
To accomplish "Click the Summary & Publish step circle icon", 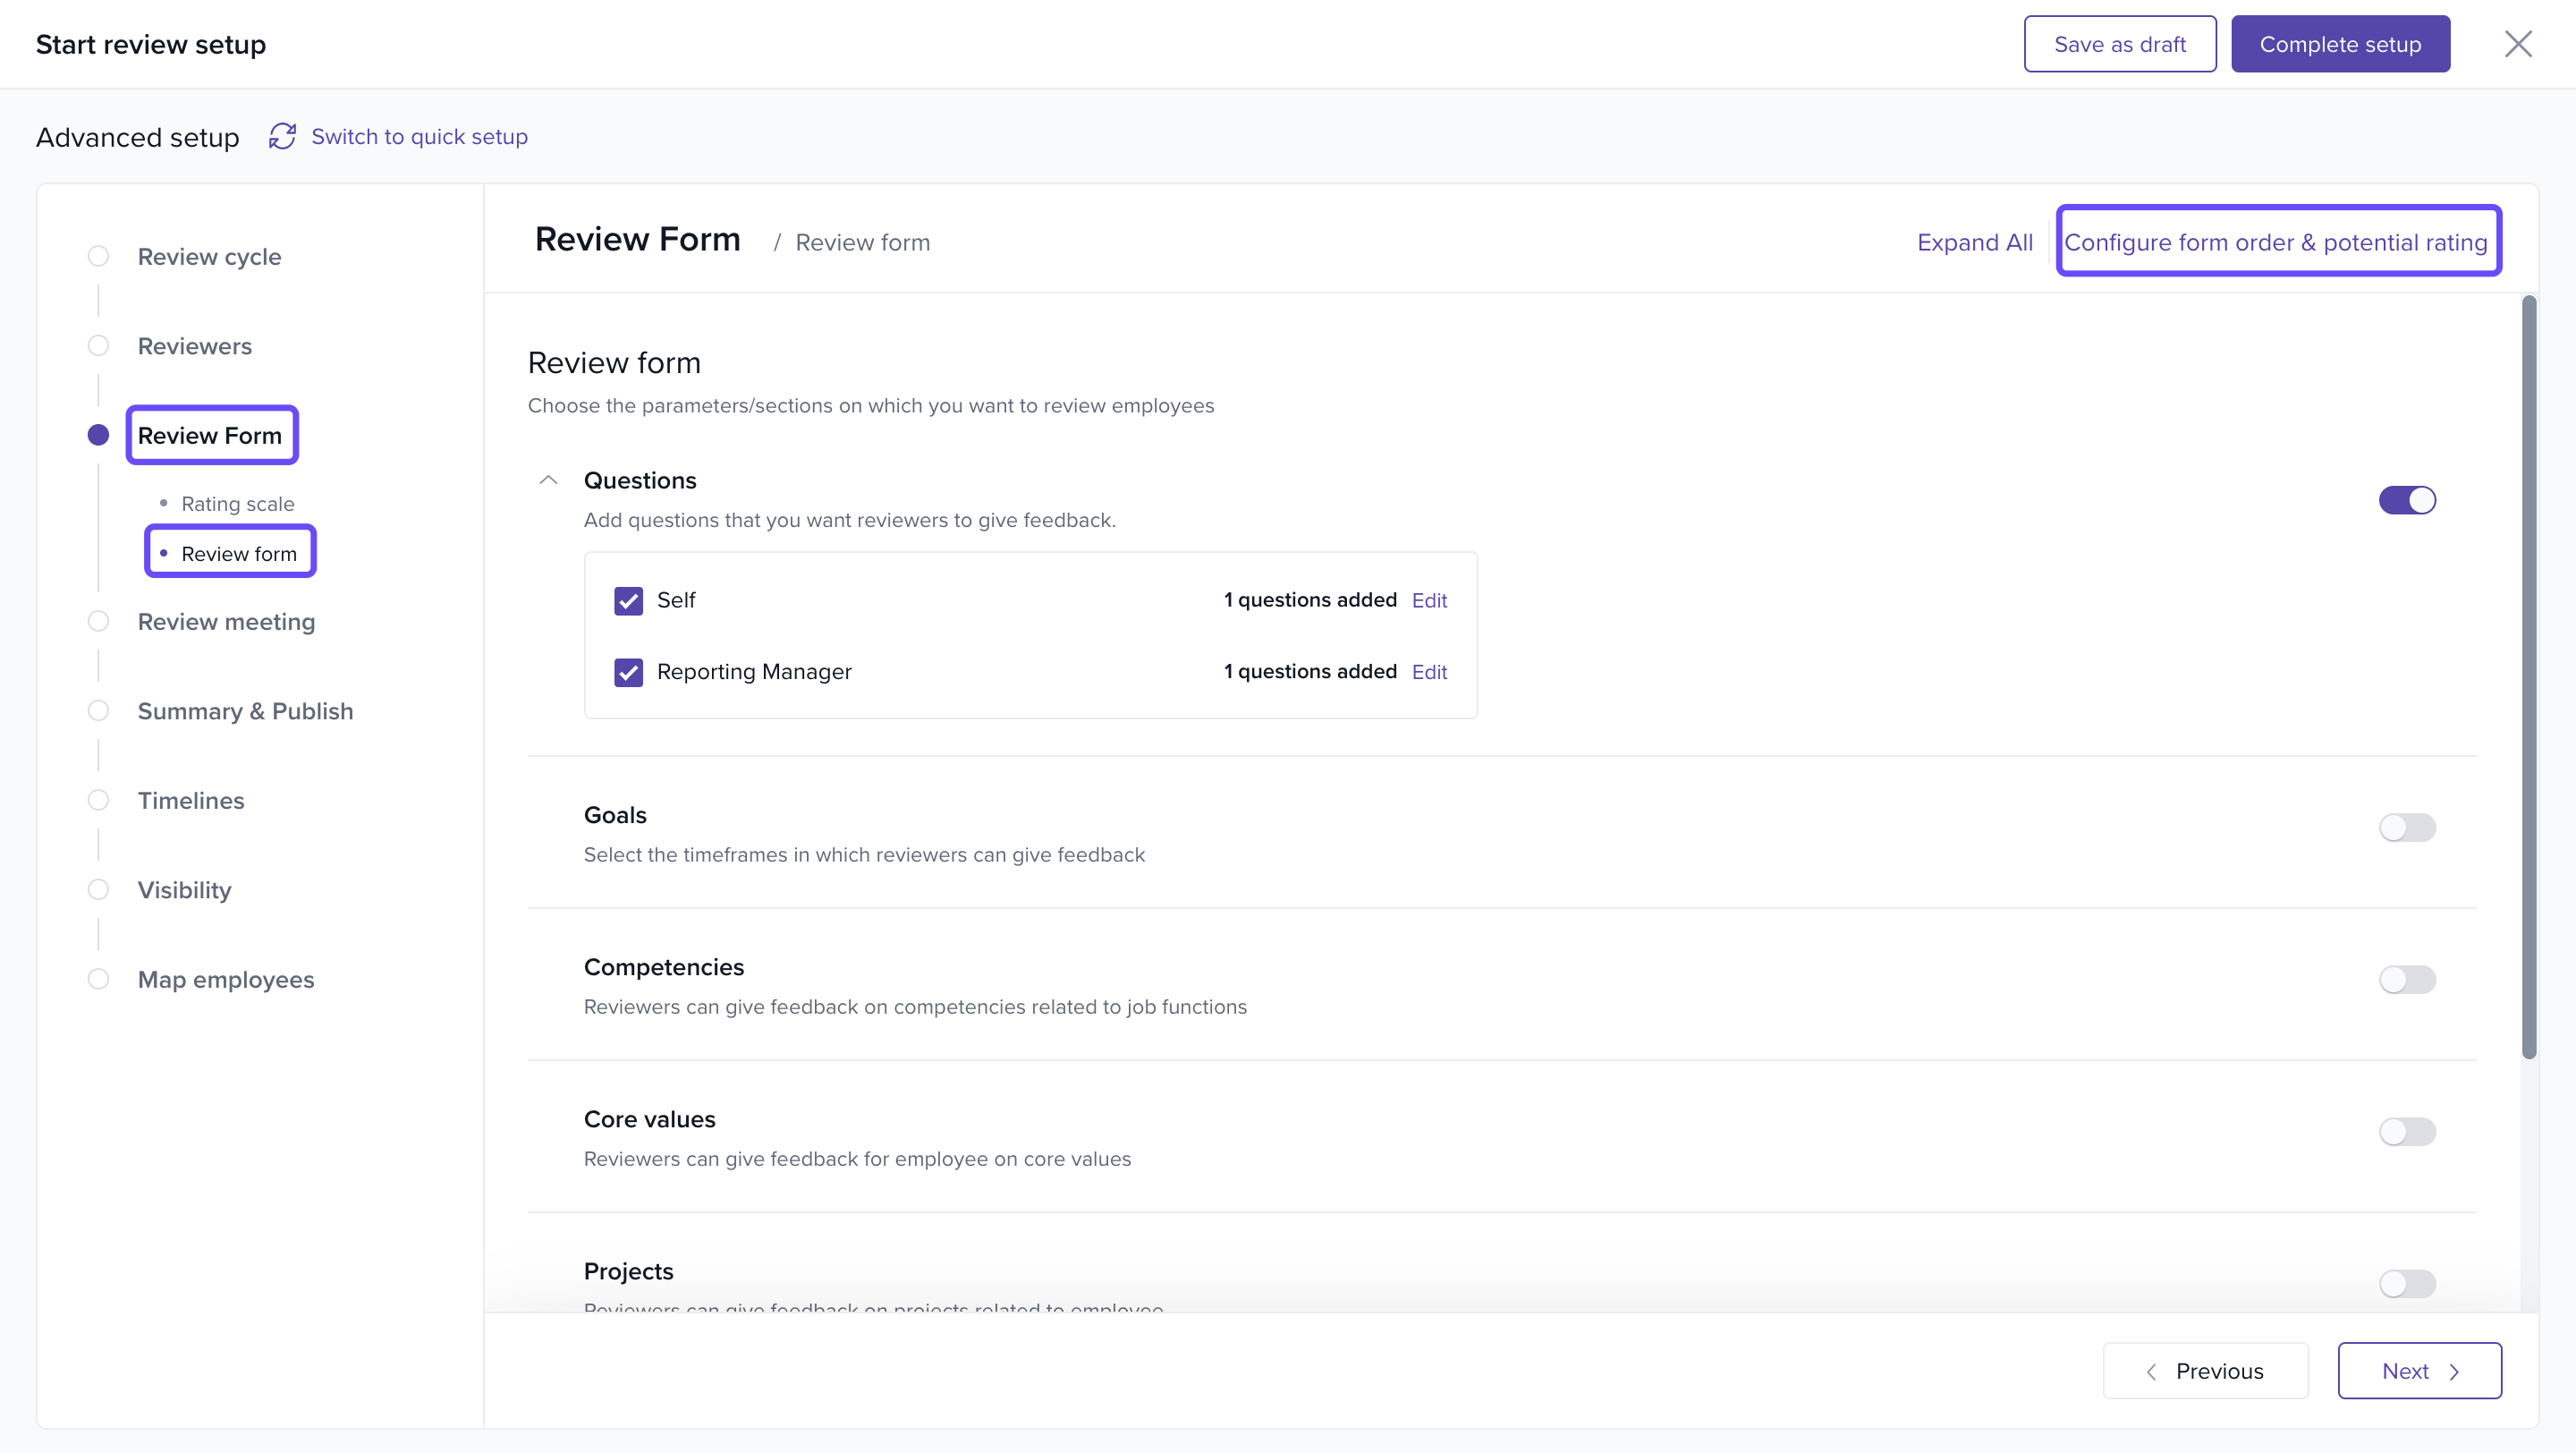I will tap(98, 710).
